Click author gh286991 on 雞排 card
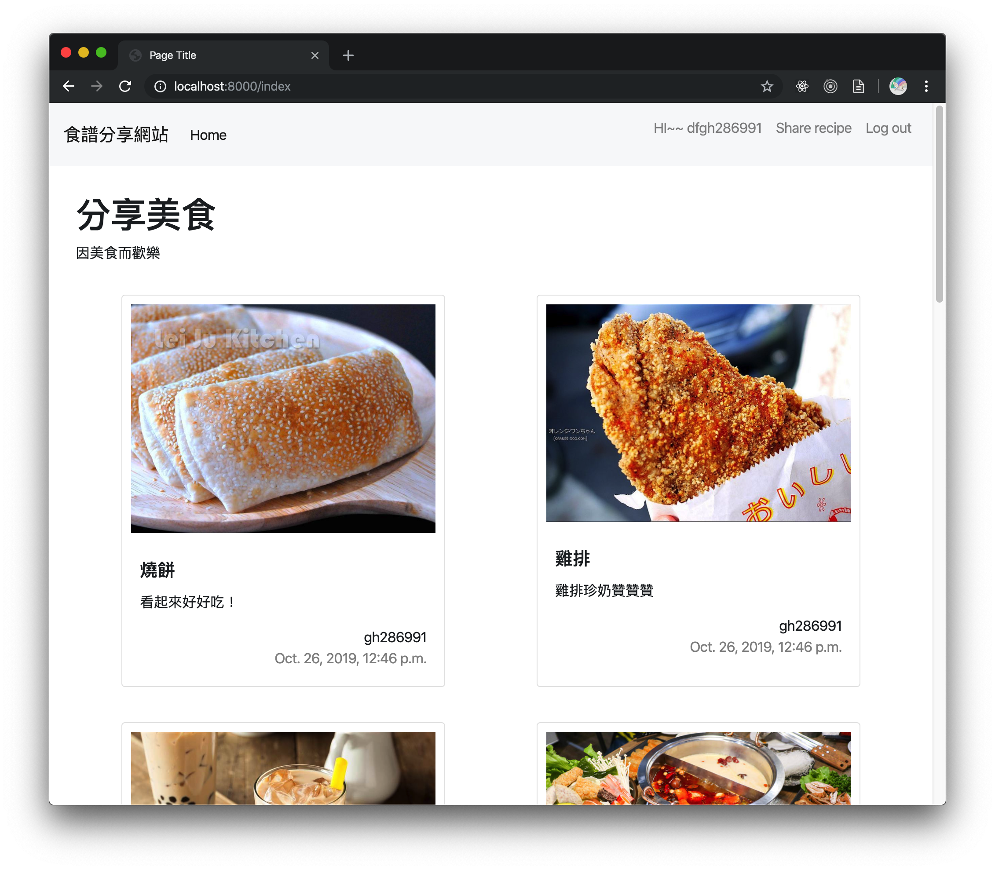The width and height of the screenshot is (995, 870). pos(810,626)
